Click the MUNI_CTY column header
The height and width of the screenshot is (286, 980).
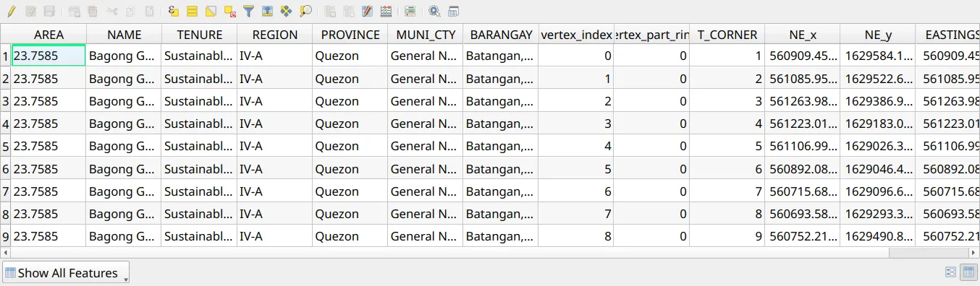(x=426, y=34)
